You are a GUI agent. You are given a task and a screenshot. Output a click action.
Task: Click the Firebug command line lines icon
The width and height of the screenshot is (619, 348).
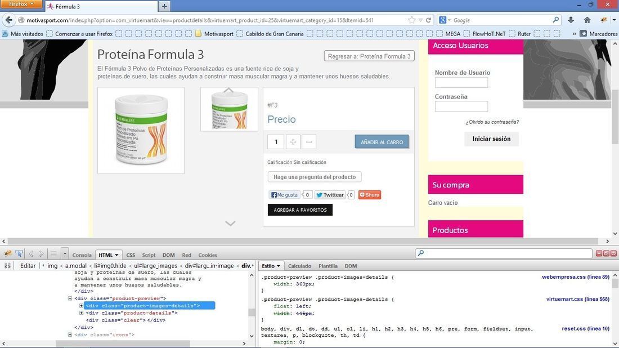coord(53,254)
